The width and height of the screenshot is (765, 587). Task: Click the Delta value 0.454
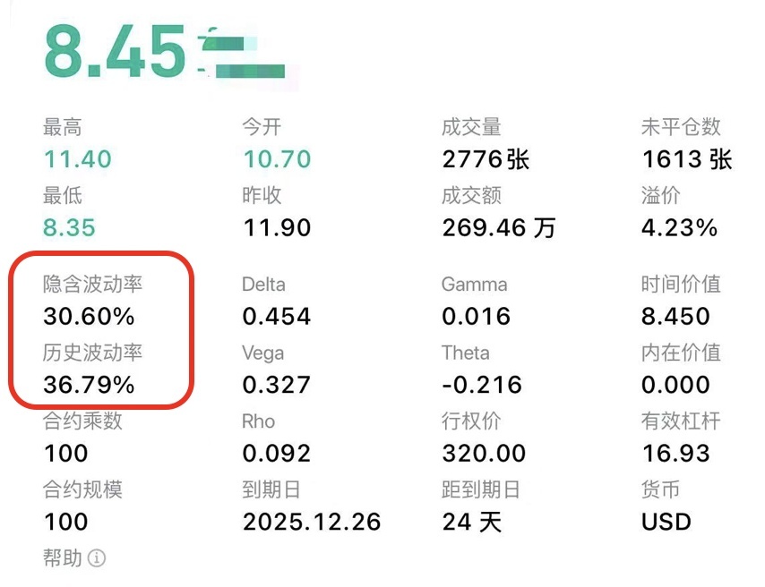tap(277, 317)
